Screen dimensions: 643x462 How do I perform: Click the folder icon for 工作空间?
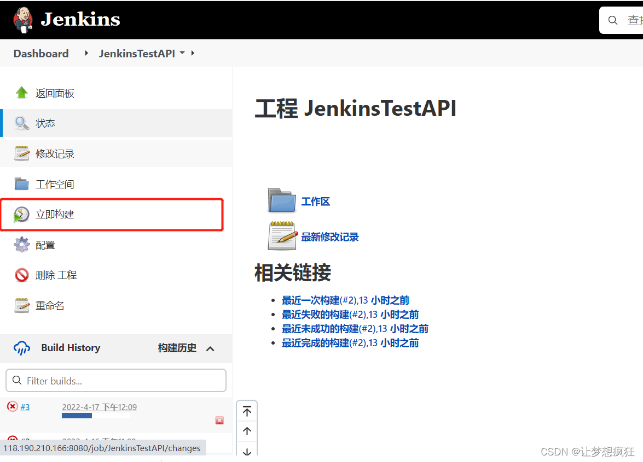coord(22,183)
